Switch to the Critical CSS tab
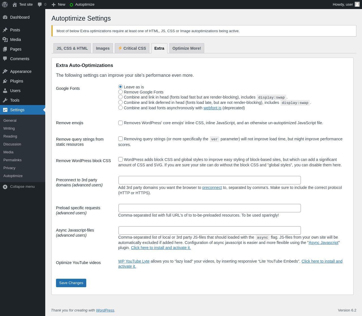 132,48
